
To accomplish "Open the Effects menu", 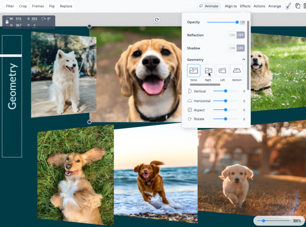I will 245,6.
